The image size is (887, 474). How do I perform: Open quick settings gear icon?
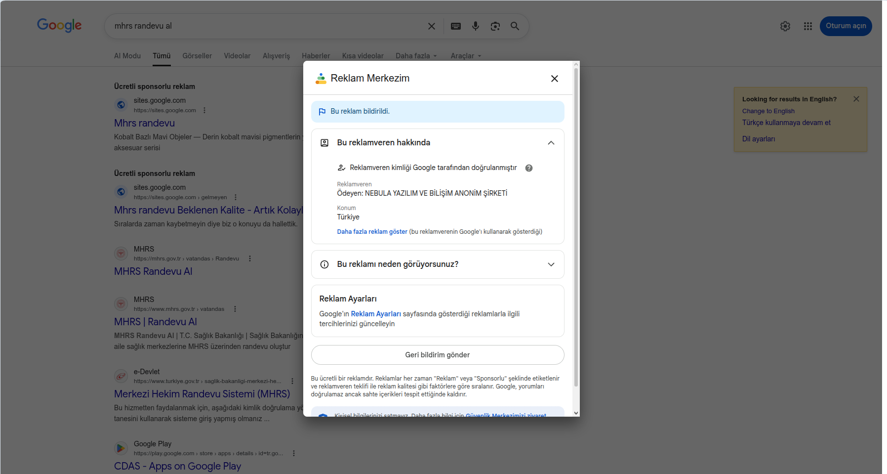pyautogui.click(x=785, y=26)
